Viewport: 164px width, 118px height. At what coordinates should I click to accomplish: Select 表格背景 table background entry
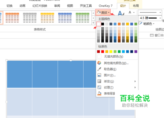(106, 93)
